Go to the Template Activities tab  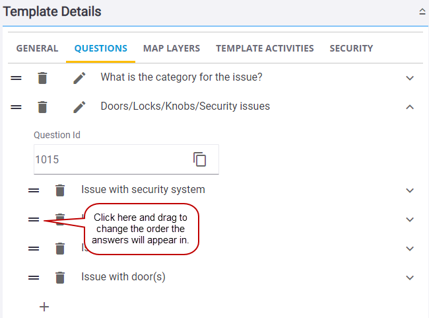click(265, 48)
